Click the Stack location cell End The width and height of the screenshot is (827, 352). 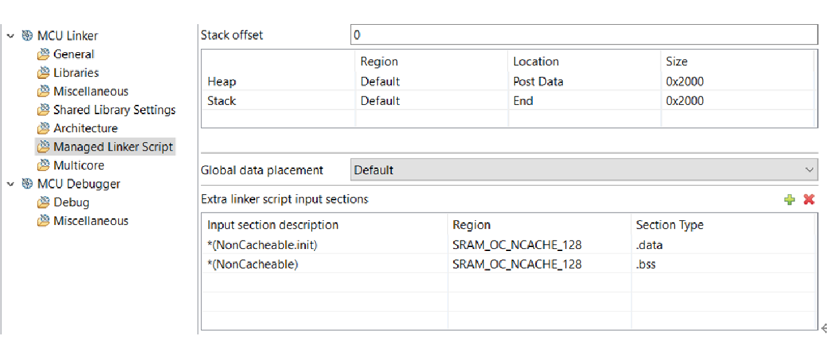[523, 100]
